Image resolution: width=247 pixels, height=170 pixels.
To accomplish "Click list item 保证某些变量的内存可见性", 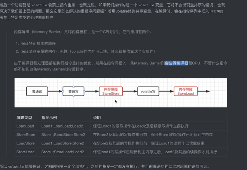I will 88,52.
